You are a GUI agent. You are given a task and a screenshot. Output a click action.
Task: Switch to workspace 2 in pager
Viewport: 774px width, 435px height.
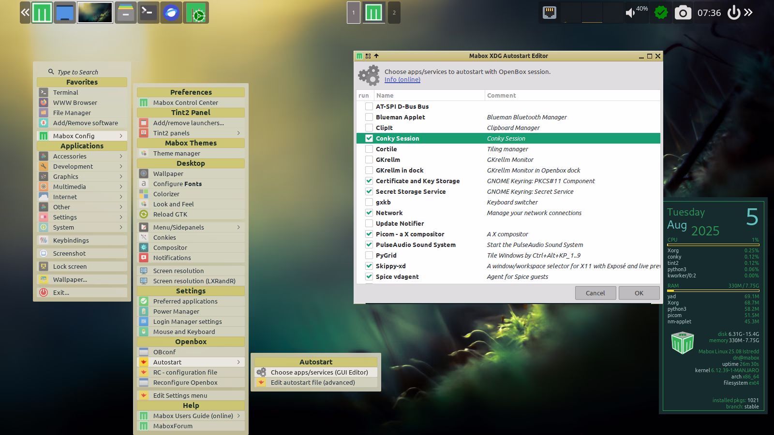(394, 13)
